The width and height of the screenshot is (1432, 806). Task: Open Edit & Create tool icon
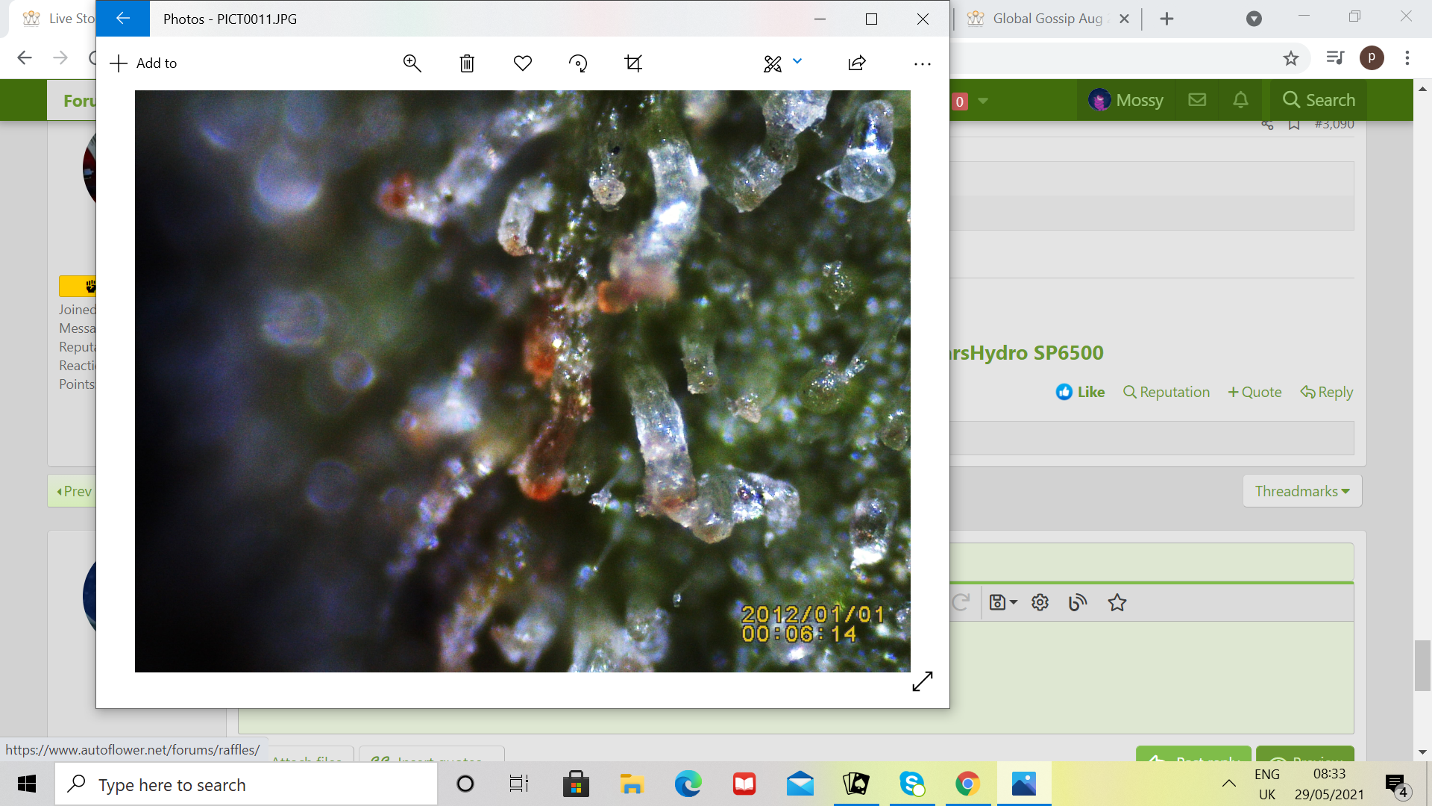(773, 63)
